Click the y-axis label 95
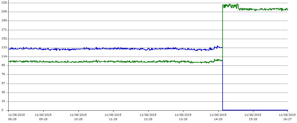297x123 pixels. click(3, 65)
